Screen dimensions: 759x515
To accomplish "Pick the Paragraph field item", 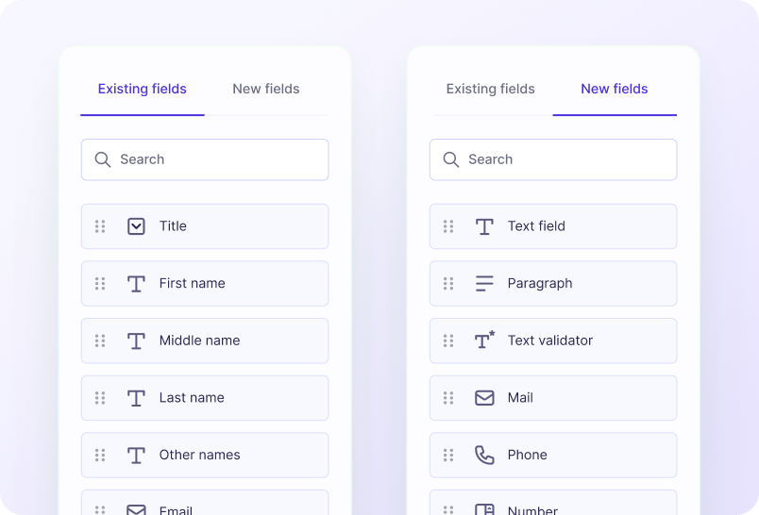I will [x=553, y=284].
